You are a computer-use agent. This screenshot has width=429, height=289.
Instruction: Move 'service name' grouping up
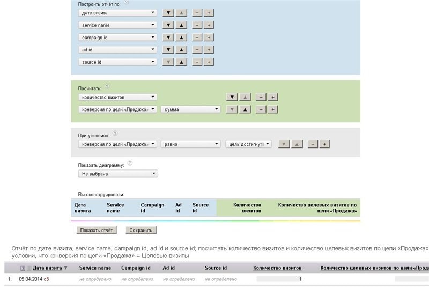coord(181,25)
